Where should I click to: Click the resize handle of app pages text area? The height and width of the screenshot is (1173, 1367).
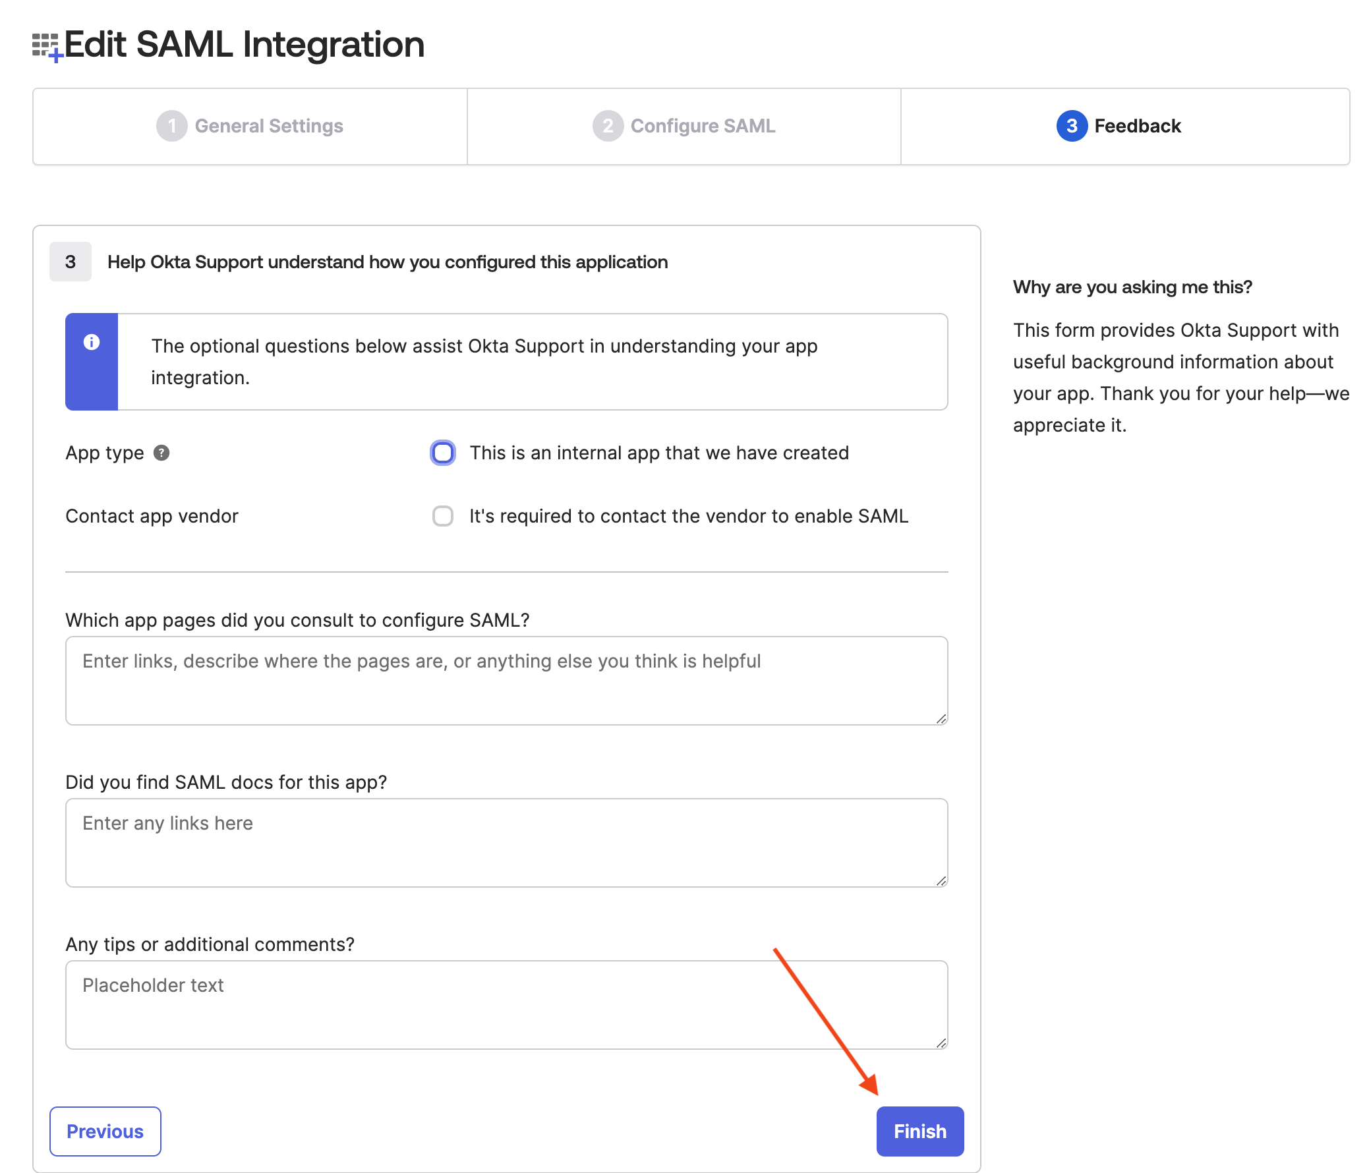click(x=941, y=718)
